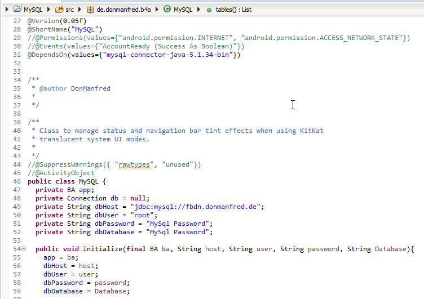This screenshot has width=424, height=299.
Task: Place cursor in "mysql-connector-java-5.1.34-bin" string
Action: point(169,55)
